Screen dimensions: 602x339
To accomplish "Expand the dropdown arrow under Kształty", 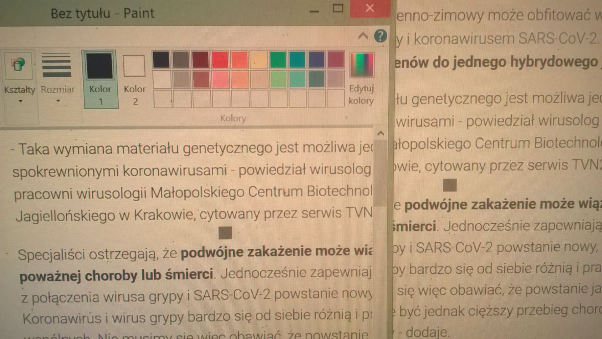I will pyautogui.click(x=21, y=101).
